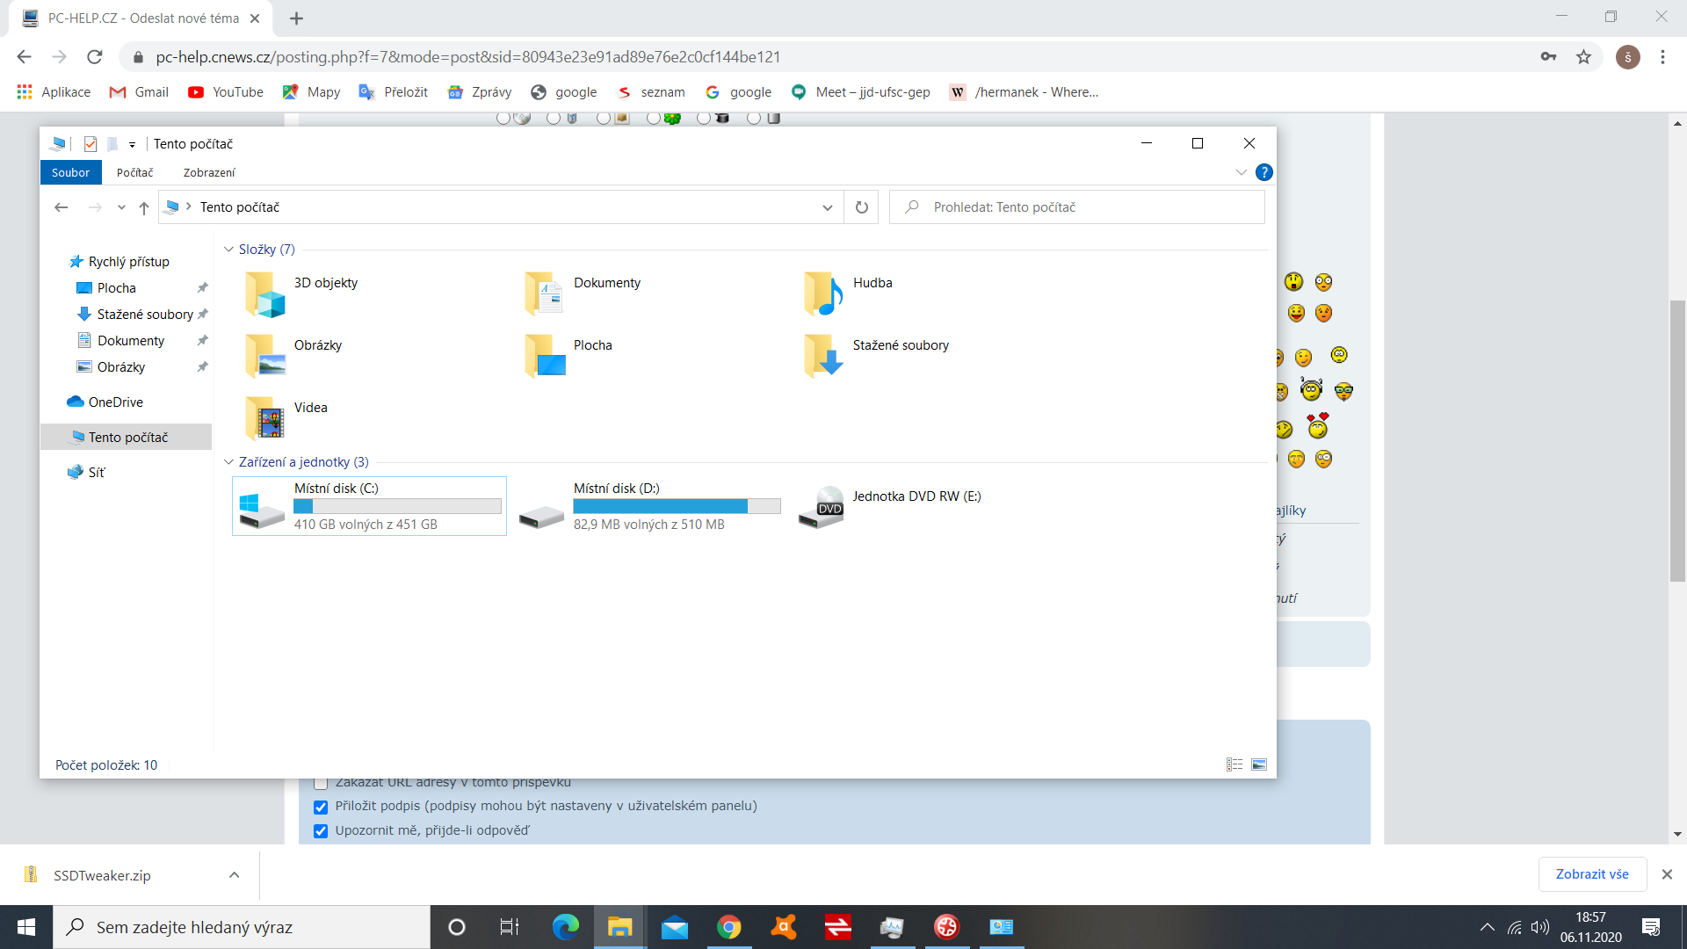Enable Zakázat URL adresy checkbox
1687x949 pixels.
(x=321, y=783)
